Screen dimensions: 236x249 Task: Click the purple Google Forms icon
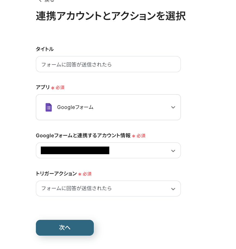[x=48, y=107]
